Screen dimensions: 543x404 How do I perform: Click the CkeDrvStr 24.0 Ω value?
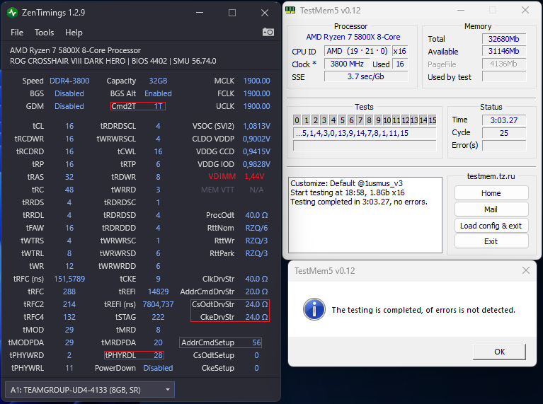[256, 317]
